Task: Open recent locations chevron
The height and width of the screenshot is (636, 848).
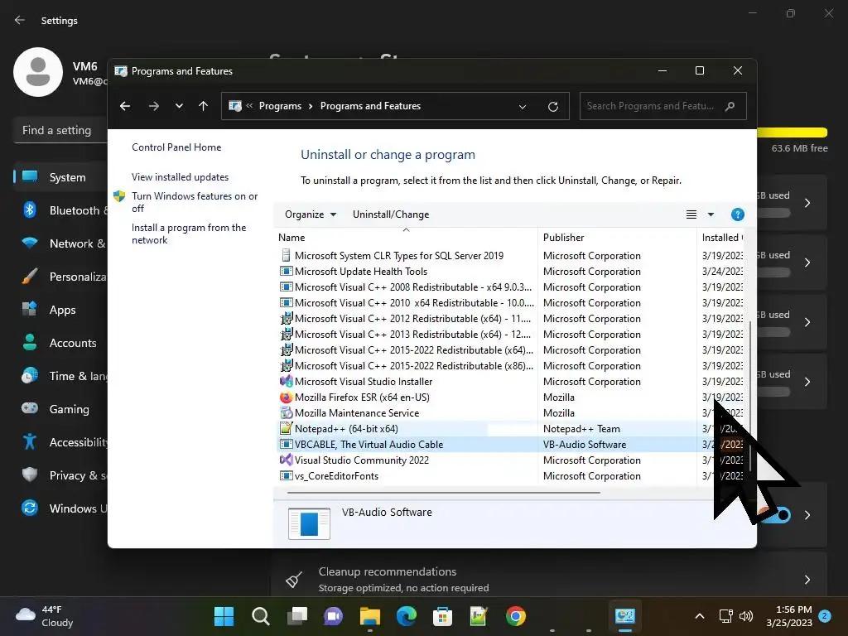Action: [179, 106]
